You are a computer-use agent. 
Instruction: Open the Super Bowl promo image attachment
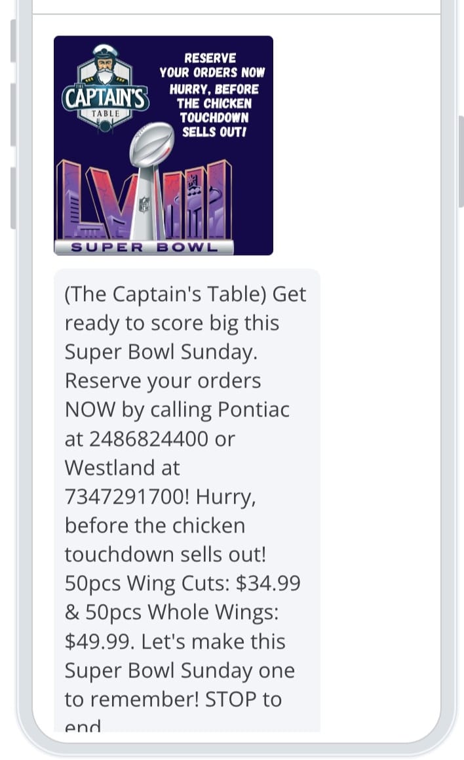point(163,146)
